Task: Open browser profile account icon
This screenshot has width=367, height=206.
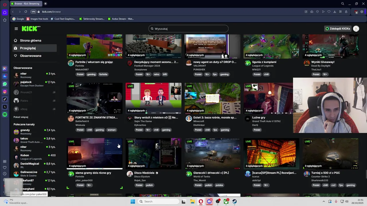Action: click(x=346, y=12)
